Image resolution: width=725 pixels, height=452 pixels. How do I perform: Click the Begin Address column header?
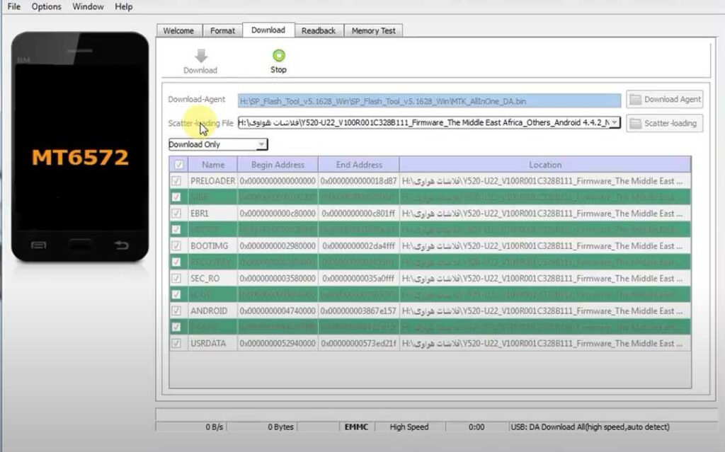[x=278, y=165]
